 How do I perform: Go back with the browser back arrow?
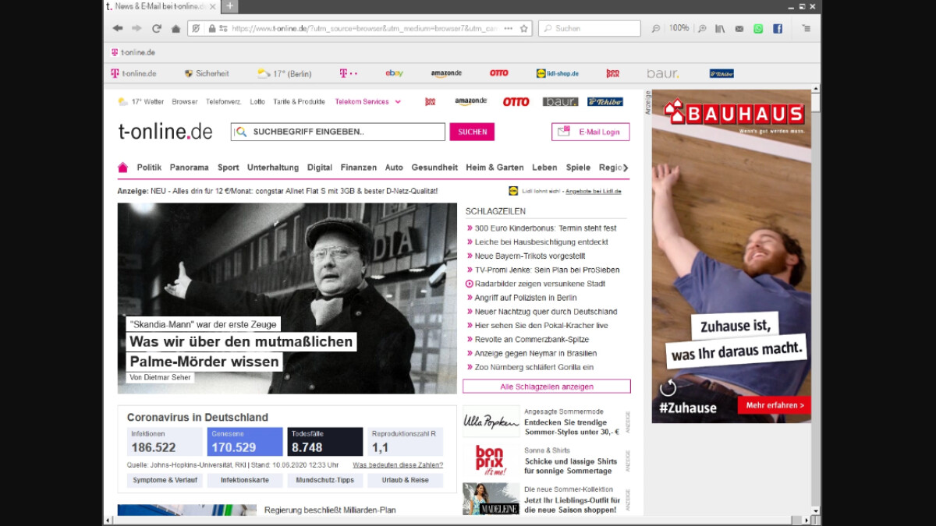(118, 28)
